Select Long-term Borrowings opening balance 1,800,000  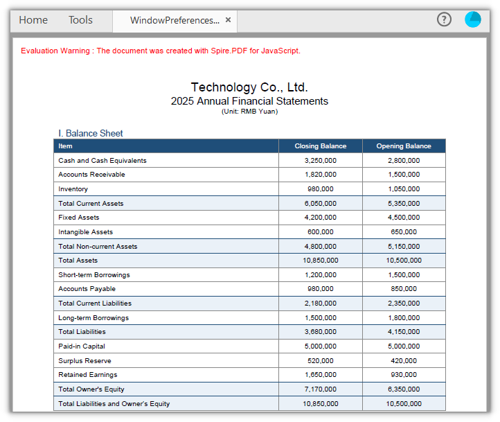click(404, 318)
